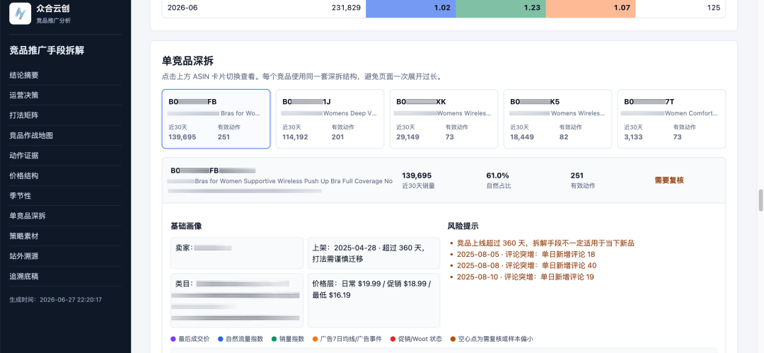This screenshot has height=353, width=764.
Task: Switch to ASIN card ending K5
Action: pyautogui.click(x=557, y=119)
